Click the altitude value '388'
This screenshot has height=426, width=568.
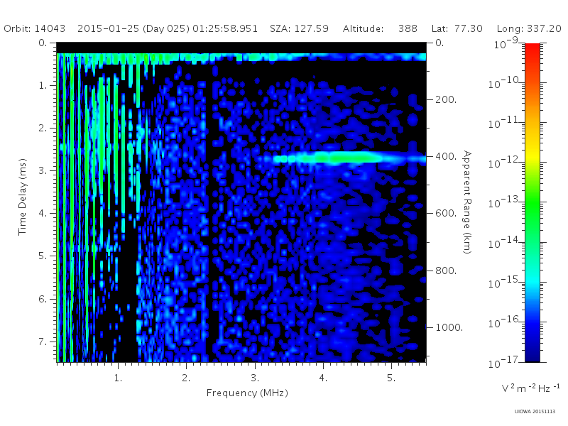[x=408, y=28]
